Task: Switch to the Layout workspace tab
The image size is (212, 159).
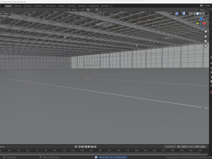Action: click(x=8, y=6)
